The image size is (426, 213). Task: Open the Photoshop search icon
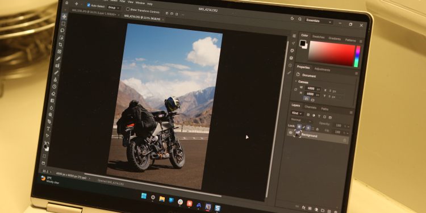tap(300, 19)
